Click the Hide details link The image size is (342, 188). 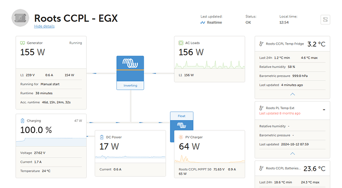44,26
